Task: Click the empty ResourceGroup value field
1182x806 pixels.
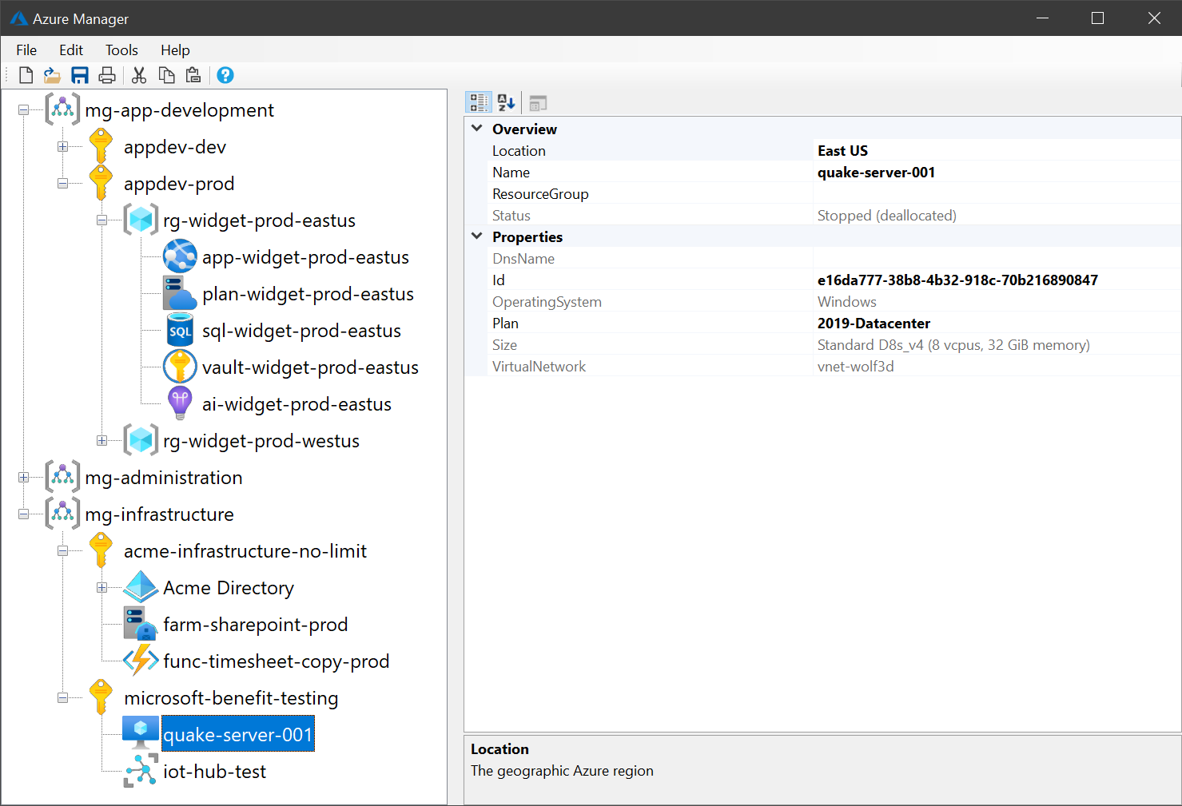Action: click(x=997, y=193)
